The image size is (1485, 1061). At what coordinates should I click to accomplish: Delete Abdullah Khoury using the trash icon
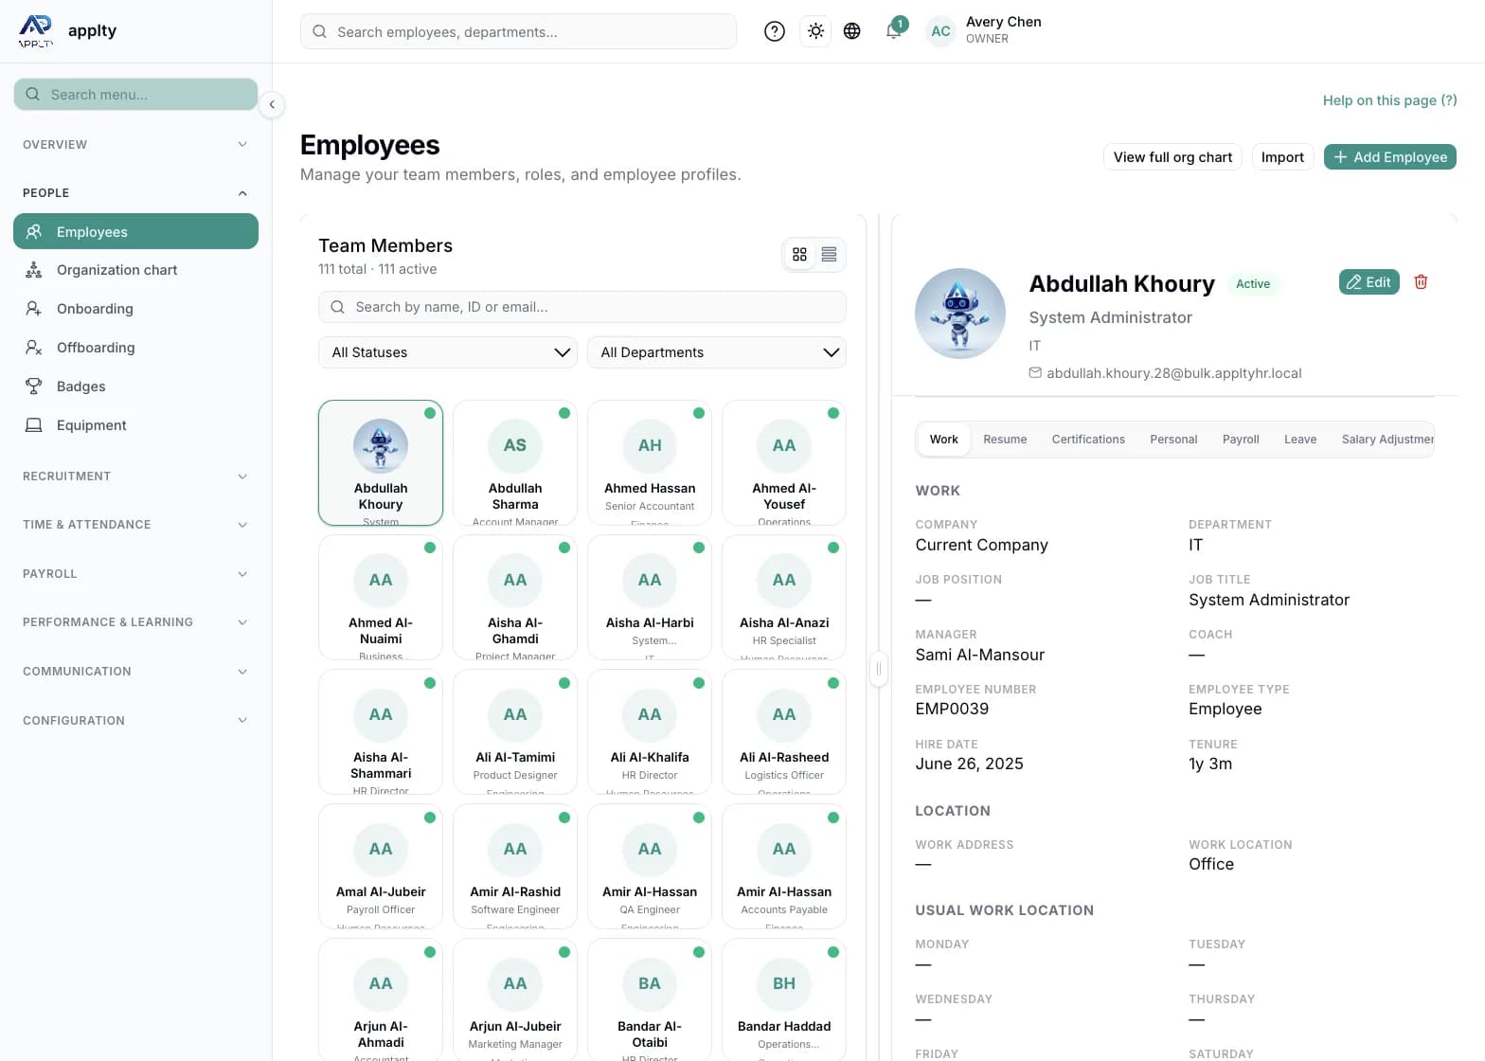click(1421, 282)
